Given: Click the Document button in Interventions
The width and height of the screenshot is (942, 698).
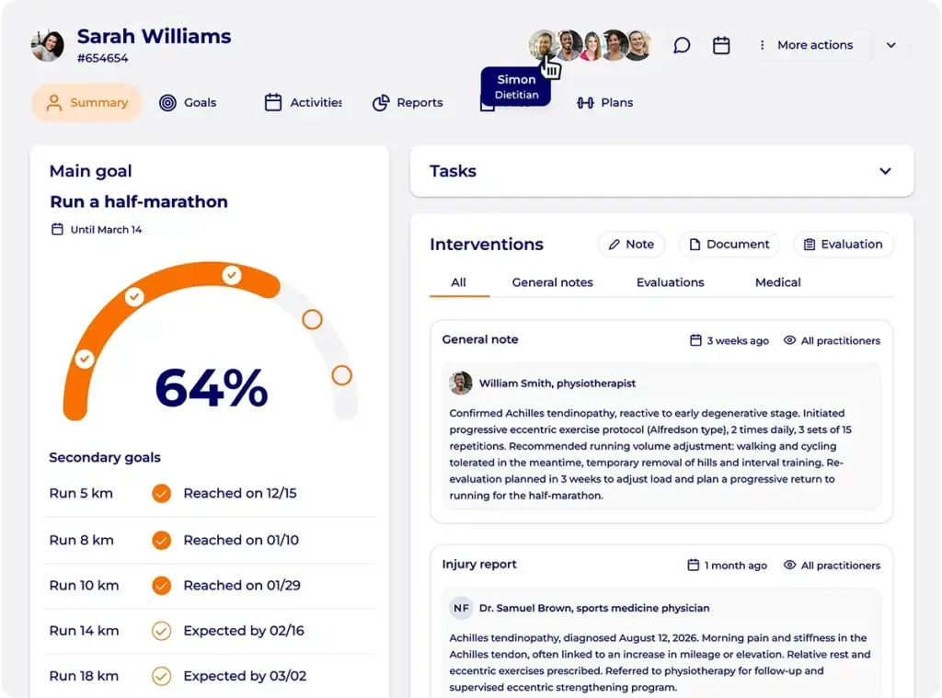Looking at the screenshot, I should click(x=729, y=245).
